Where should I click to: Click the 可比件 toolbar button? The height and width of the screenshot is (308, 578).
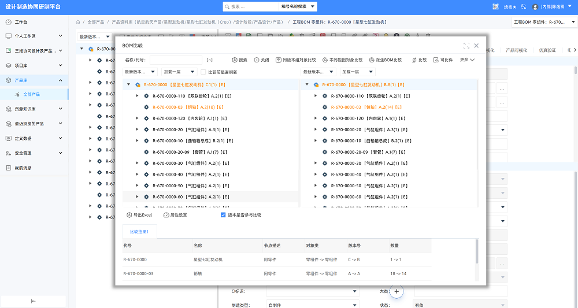[x=443, y=60]
